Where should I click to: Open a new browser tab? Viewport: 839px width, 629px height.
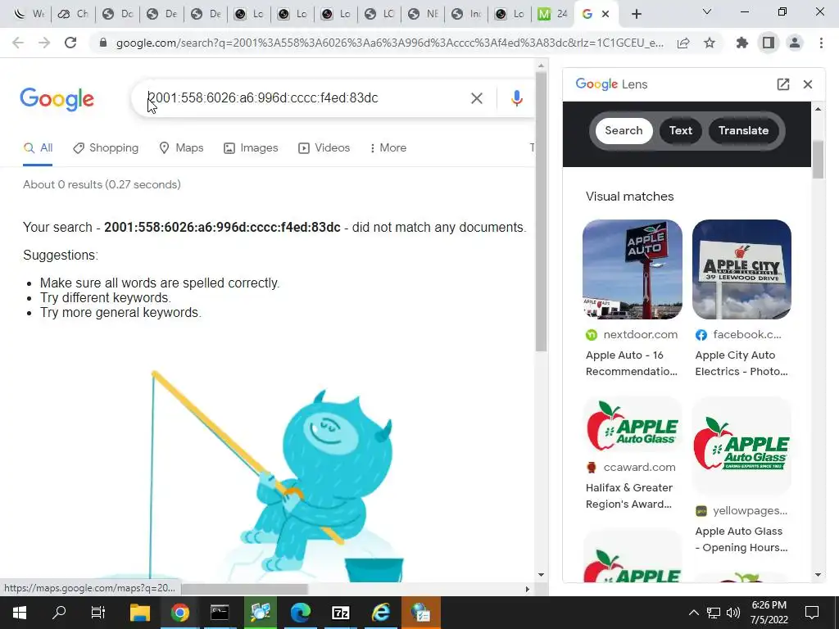point(636,14)
